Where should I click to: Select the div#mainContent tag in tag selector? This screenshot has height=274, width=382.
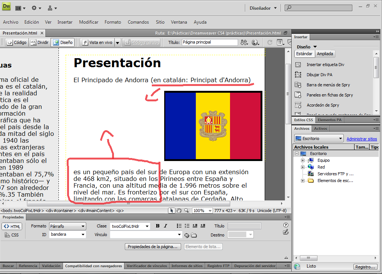96,211
